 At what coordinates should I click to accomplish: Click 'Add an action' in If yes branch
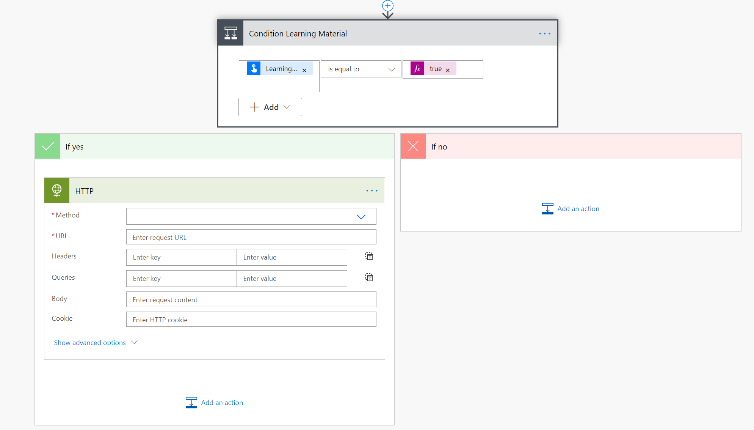pyautogui.click(x=215, y=402)
